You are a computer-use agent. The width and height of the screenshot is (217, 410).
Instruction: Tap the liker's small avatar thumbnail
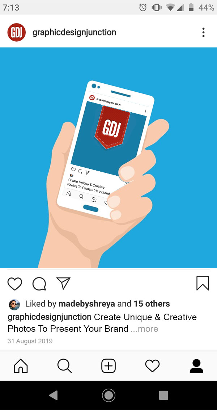(x=14, y=305)
